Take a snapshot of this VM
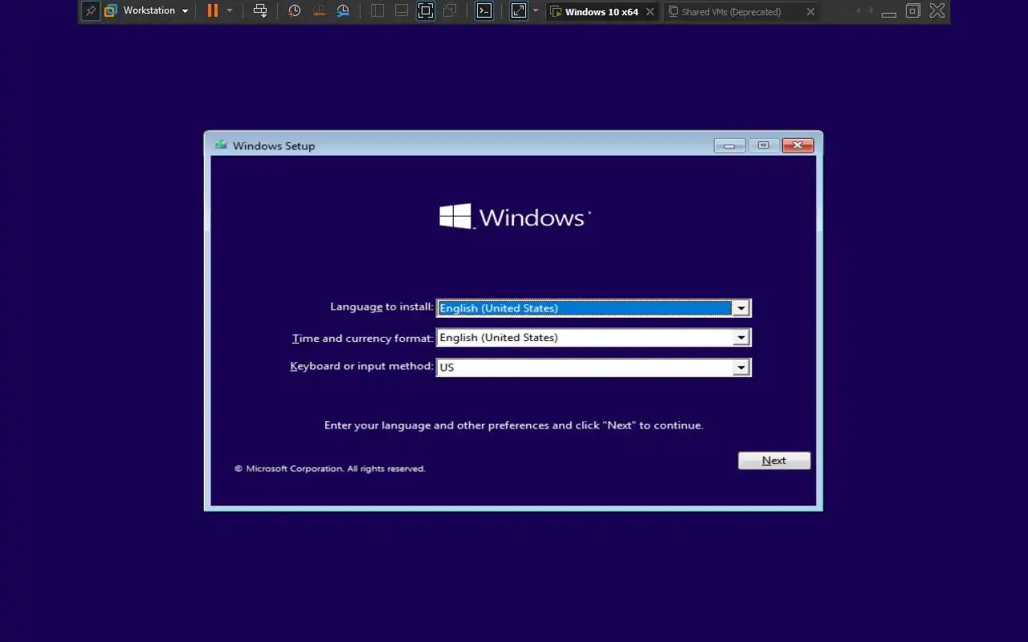The width and height of the screenshot is (1028, 642). pos(295,11)
